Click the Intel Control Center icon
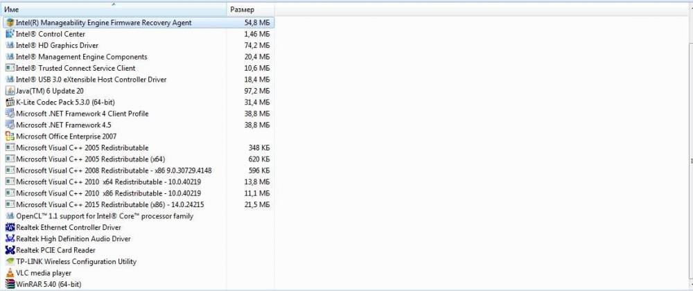 tap(10, 34)
